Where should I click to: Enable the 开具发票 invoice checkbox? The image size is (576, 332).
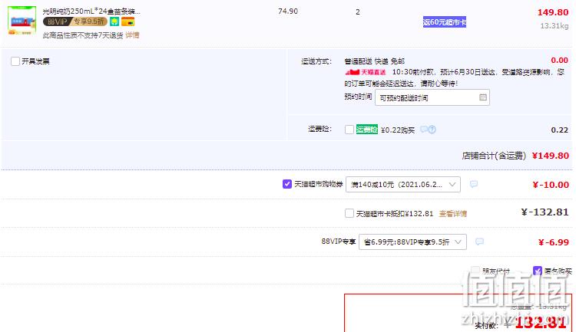point(15,61)
